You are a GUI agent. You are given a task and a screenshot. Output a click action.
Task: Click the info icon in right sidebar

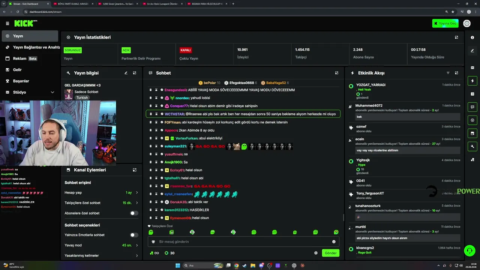(x=472, y=37)
